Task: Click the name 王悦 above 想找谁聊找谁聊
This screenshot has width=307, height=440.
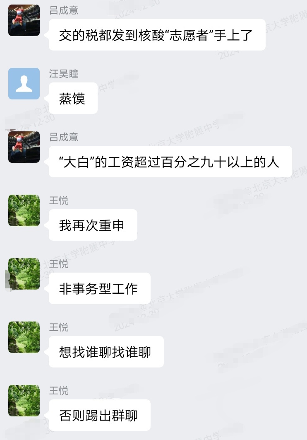Action: (59, 327)
